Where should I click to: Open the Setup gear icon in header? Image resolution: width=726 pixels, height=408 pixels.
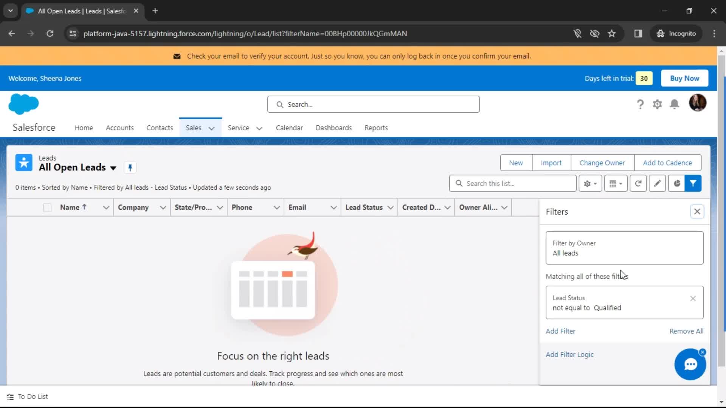point(657,104)
